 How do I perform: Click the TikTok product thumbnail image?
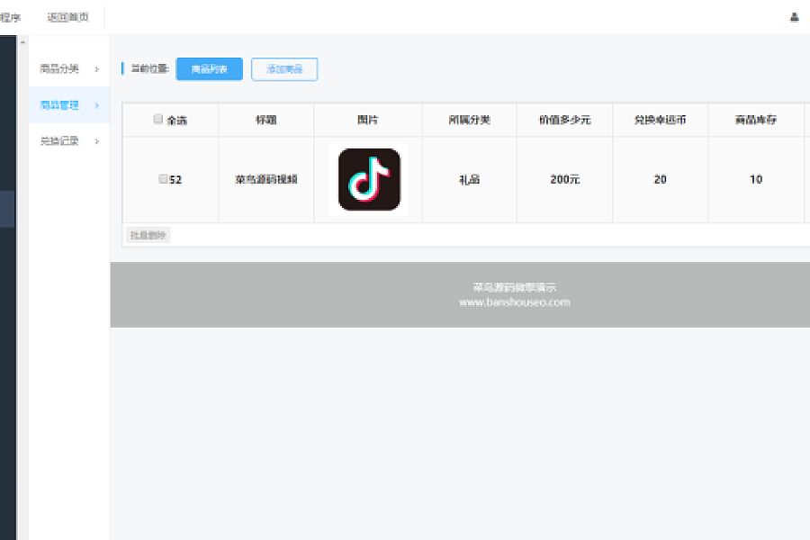pos(369,179)
